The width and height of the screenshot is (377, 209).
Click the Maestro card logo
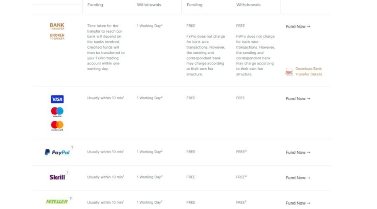click(57, 112)
